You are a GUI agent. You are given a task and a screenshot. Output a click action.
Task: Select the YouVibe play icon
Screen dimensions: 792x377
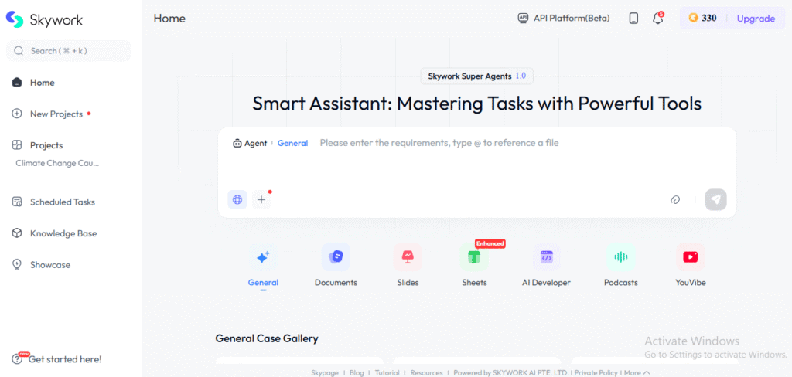click(691, 257)
